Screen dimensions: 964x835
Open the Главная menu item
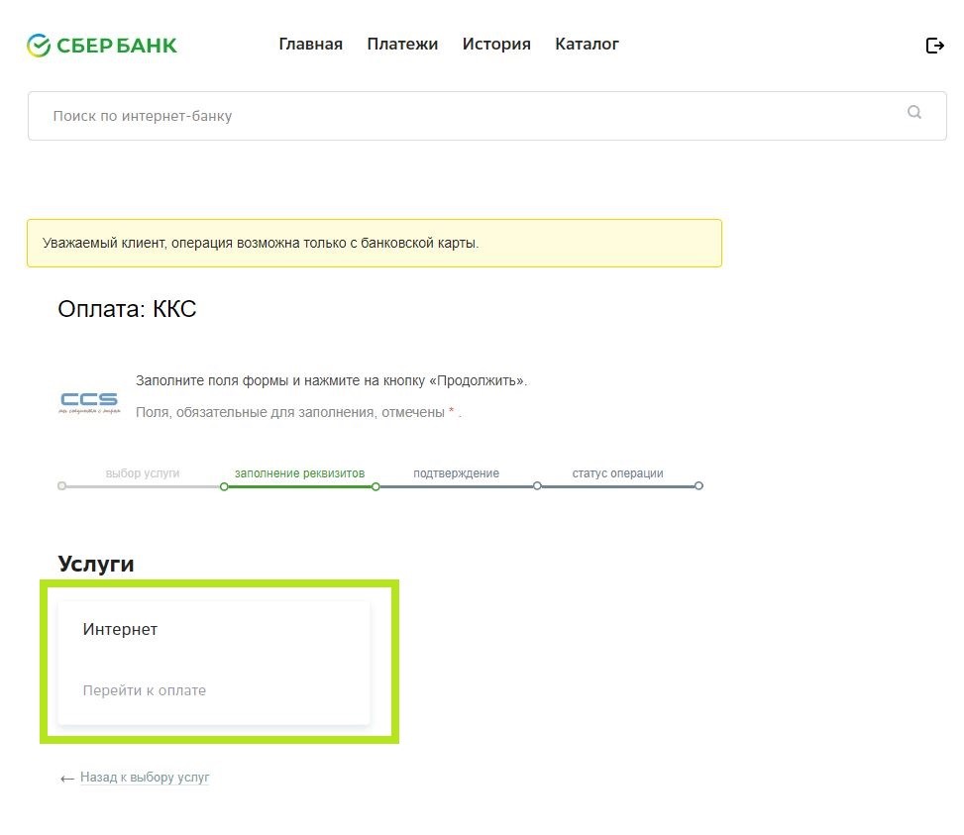point(310,45)
